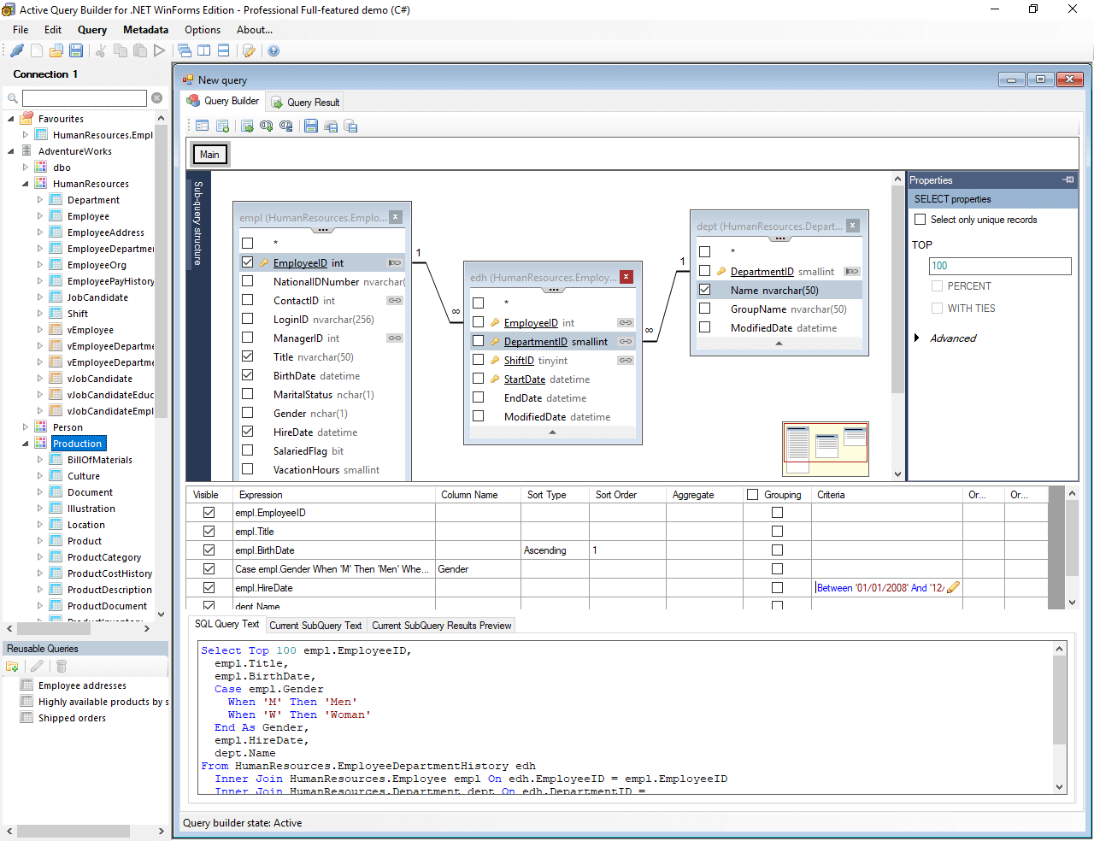Viewport: 1094px width, 841px height.
Task: Switch to Current SubQuery Text tab
Action: point(315,626)
